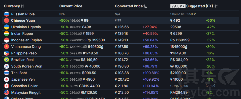Click the '+88.65%' converted difference
The image size is (241, 99).
click(150, 53)
